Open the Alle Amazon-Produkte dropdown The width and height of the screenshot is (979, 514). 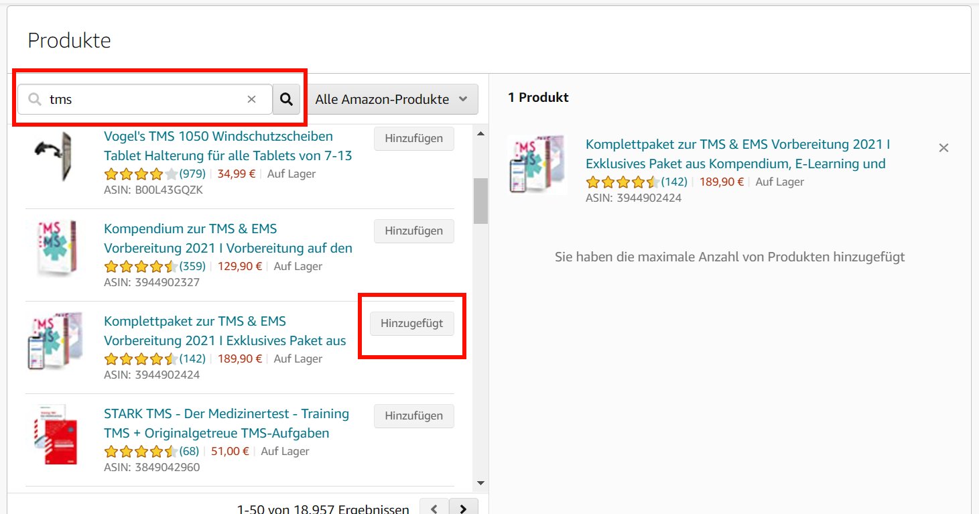[x=393, y=99]
